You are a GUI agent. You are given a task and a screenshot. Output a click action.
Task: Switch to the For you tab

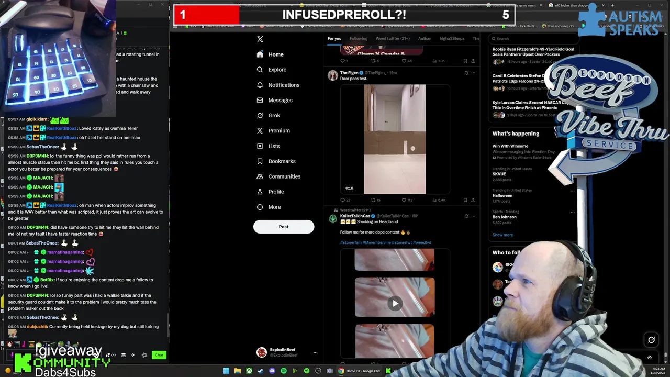[334, 38]
